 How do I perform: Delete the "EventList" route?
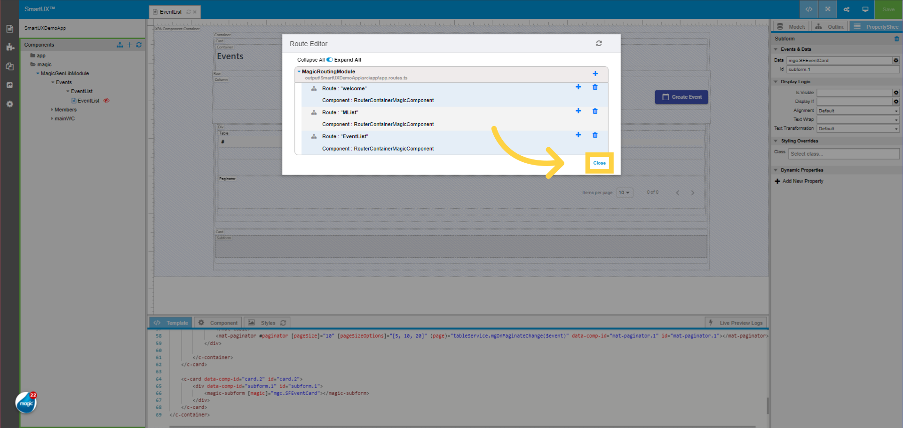point(595,135)
